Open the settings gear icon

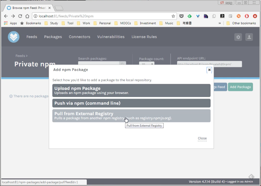coord(238,37)
